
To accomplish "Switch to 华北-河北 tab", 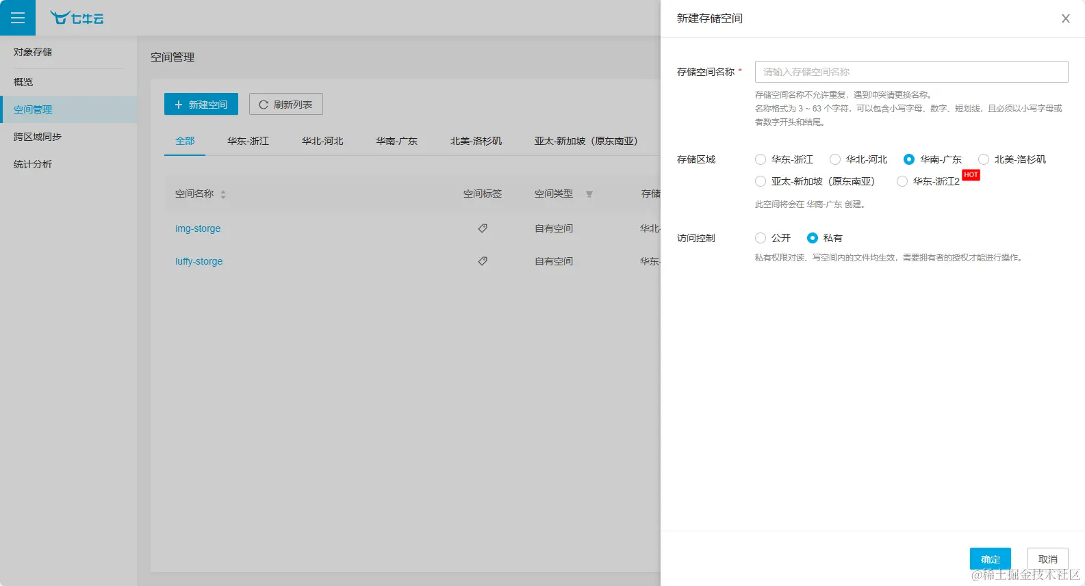I will [x=322, y=141].
